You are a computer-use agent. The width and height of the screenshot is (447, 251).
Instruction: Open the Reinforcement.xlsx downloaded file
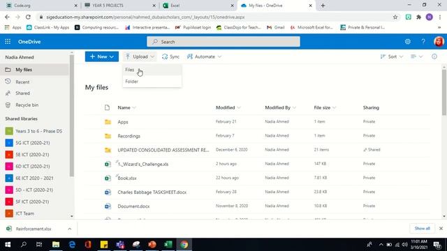[x=34, y=229]
